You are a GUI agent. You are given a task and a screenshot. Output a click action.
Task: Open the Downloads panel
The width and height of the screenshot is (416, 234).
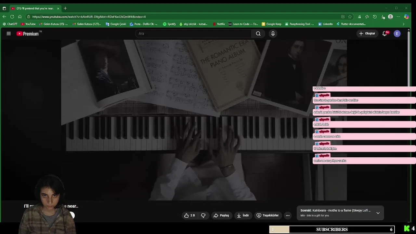(383, 17)
